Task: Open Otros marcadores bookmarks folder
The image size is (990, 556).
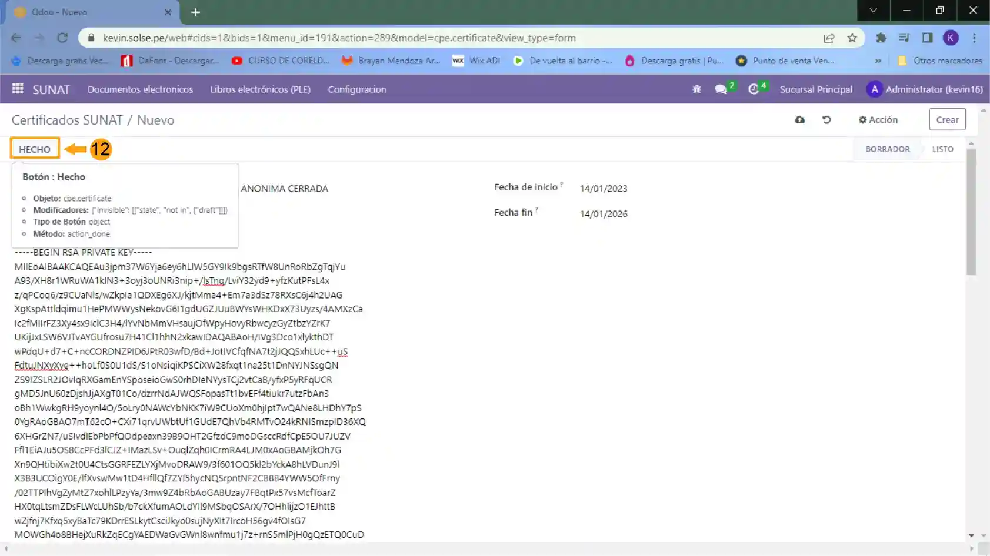Action: pos(940,61)
